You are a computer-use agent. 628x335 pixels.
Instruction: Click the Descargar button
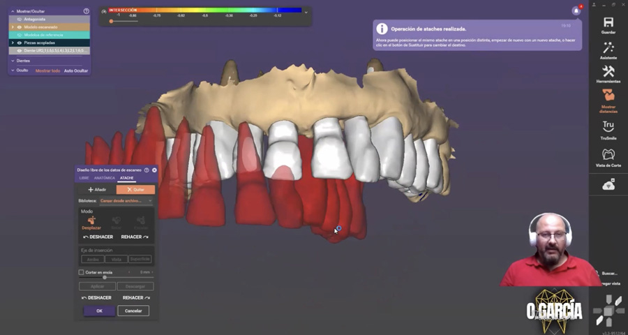[x=135, y=287]
